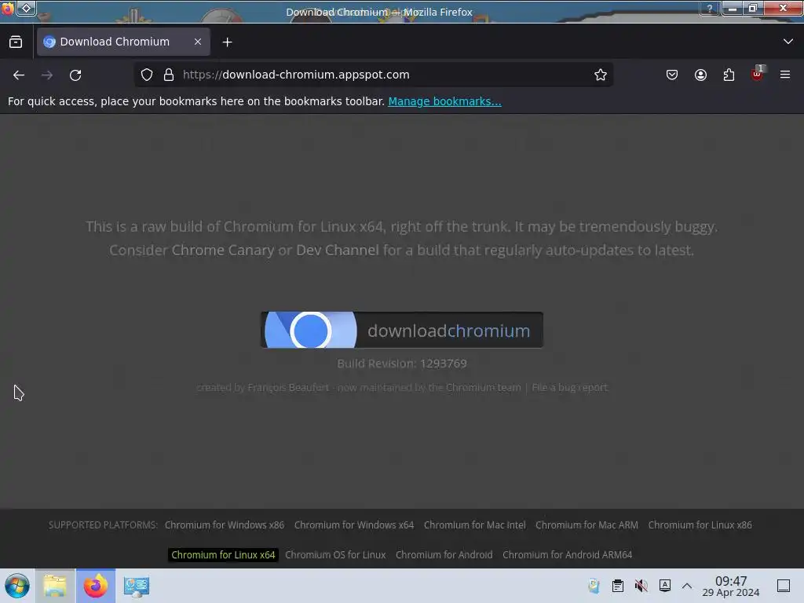
Task: Open the start menu launcher
Action: (17, 586)
